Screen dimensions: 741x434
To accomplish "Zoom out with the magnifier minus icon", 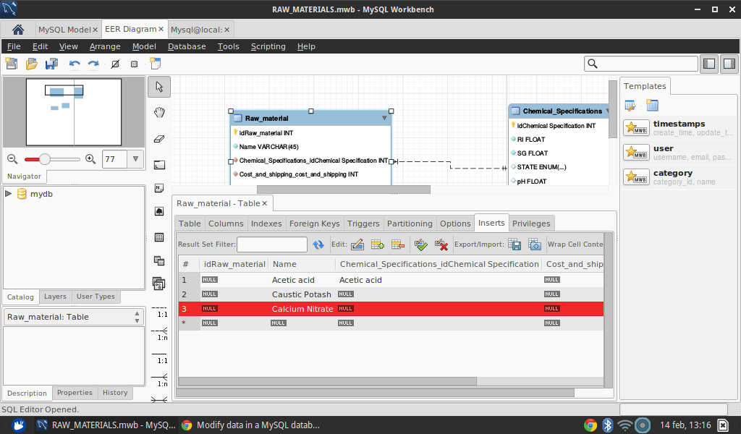I will (x=12, y=159).
